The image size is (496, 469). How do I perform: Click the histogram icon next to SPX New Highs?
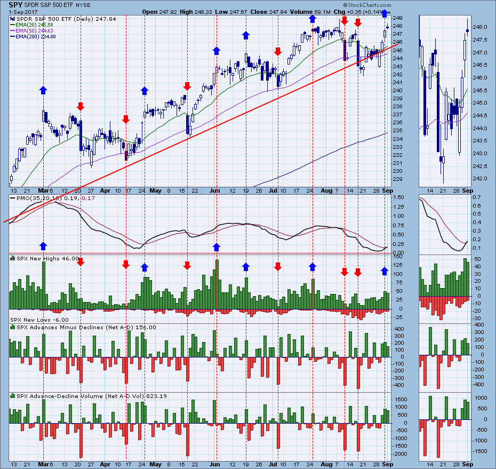(x=13, y=259)
